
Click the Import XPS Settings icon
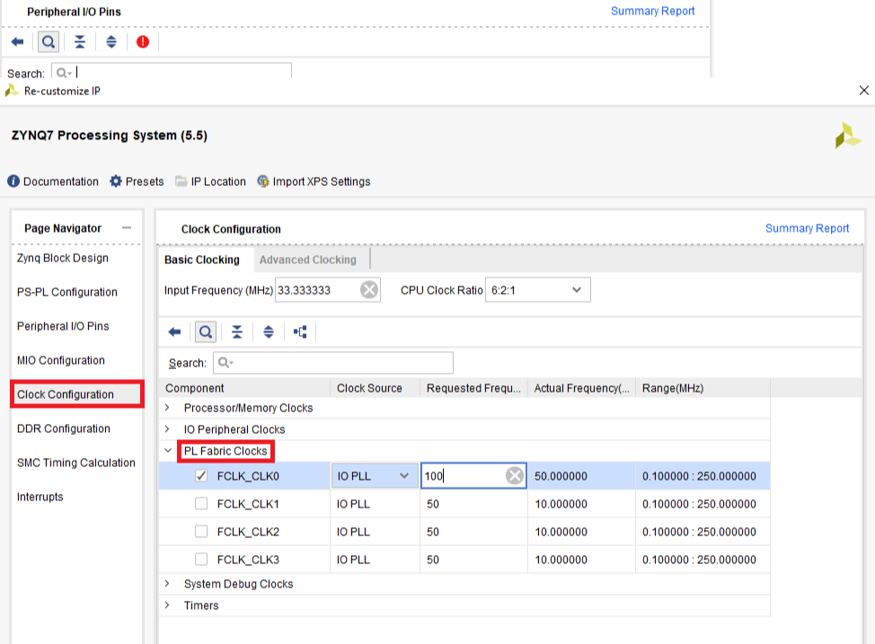(x=263, y=181)
